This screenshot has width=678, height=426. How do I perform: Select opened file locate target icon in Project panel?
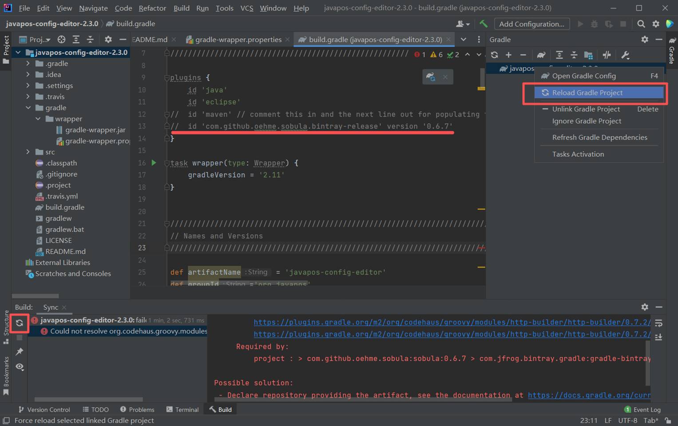(61, 40)
